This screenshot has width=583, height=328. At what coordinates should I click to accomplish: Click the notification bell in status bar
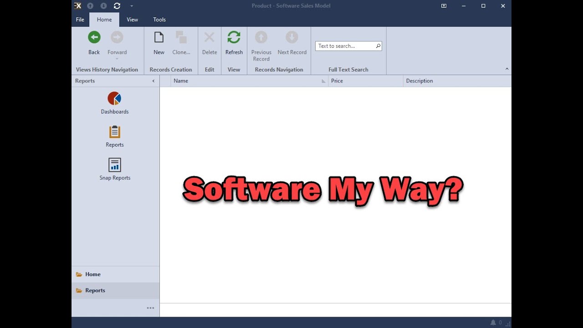pyautogui.click(x=493, y=323)
